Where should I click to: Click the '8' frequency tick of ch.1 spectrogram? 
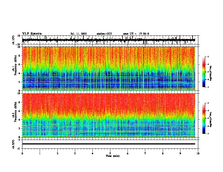pos(19,56)
